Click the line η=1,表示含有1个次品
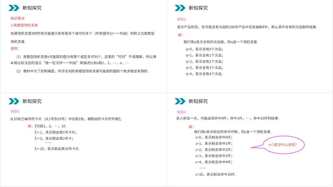Screen dimensions: 333x187 click(205, 55)
